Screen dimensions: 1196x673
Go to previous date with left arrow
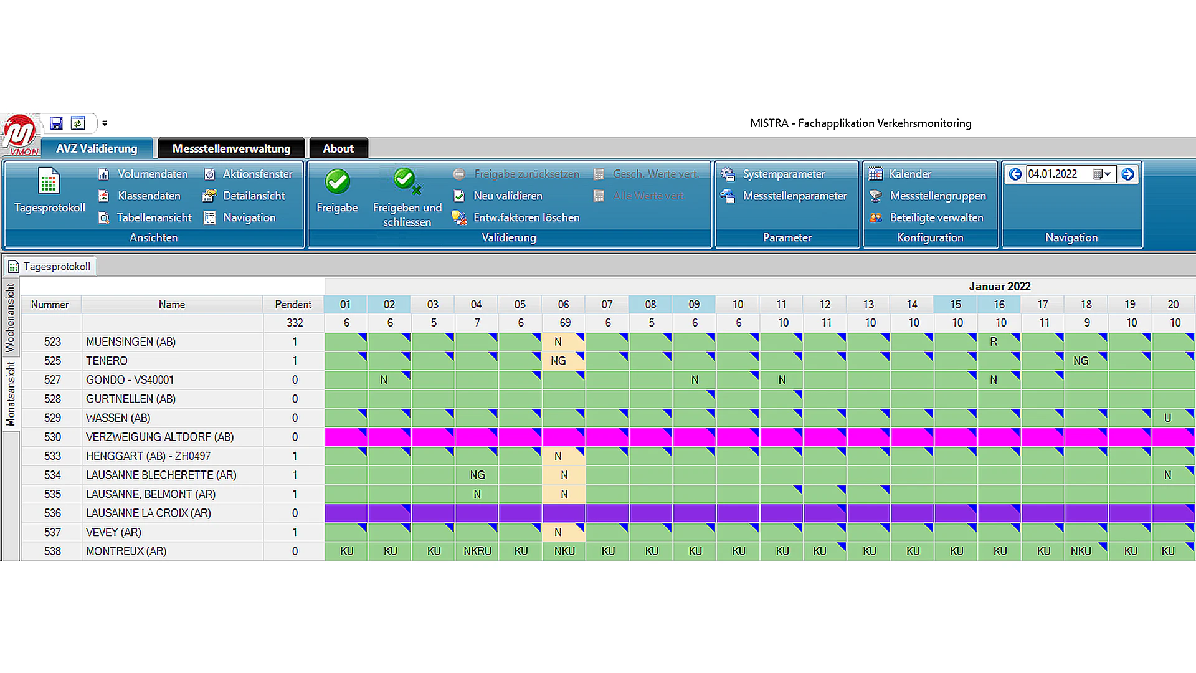tap(1015, 174)
